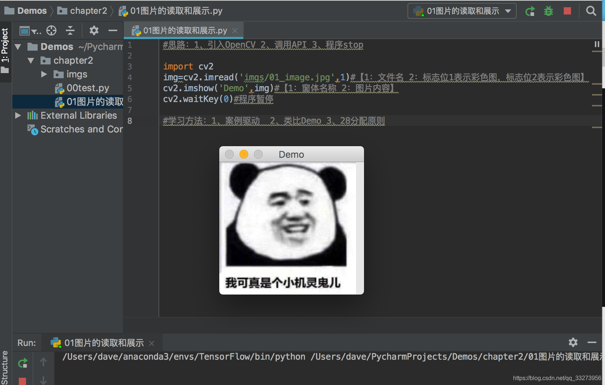Click the Locate/Scroll from Source target icon
605x385 pixels.
[x=51, y=31]
